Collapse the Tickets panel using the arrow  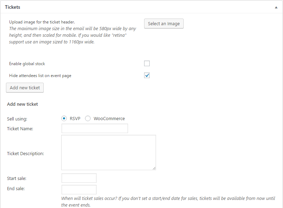click(276, 7)
